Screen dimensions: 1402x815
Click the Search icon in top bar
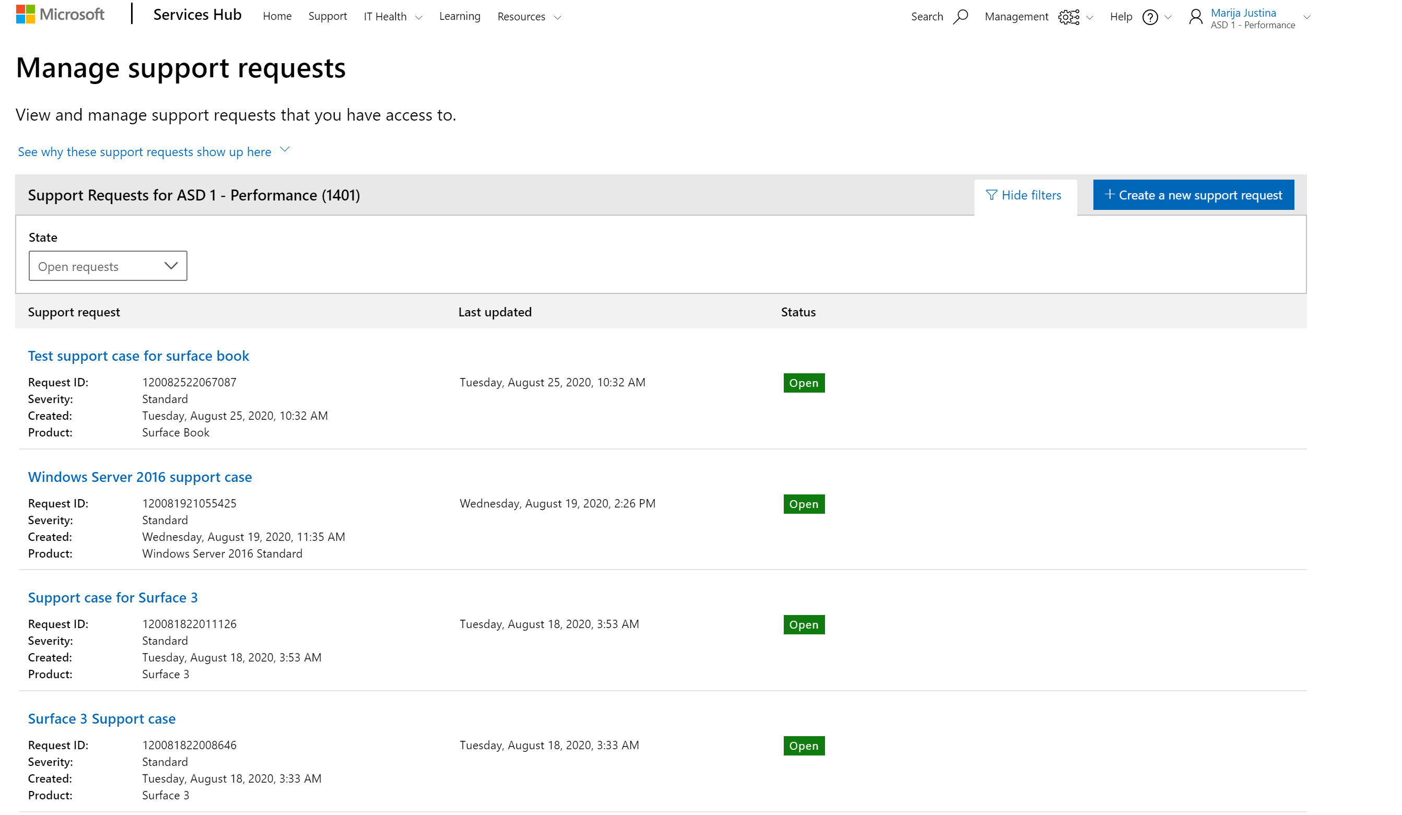[x=960, y=17]
